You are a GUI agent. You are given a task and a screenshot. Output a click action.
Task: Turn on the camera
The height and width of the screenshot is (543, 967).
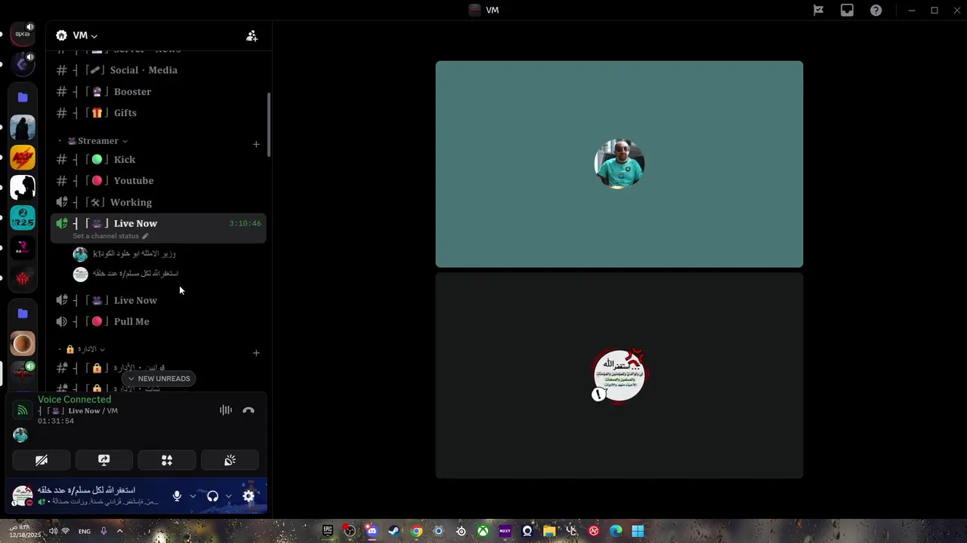coord(42,460)
